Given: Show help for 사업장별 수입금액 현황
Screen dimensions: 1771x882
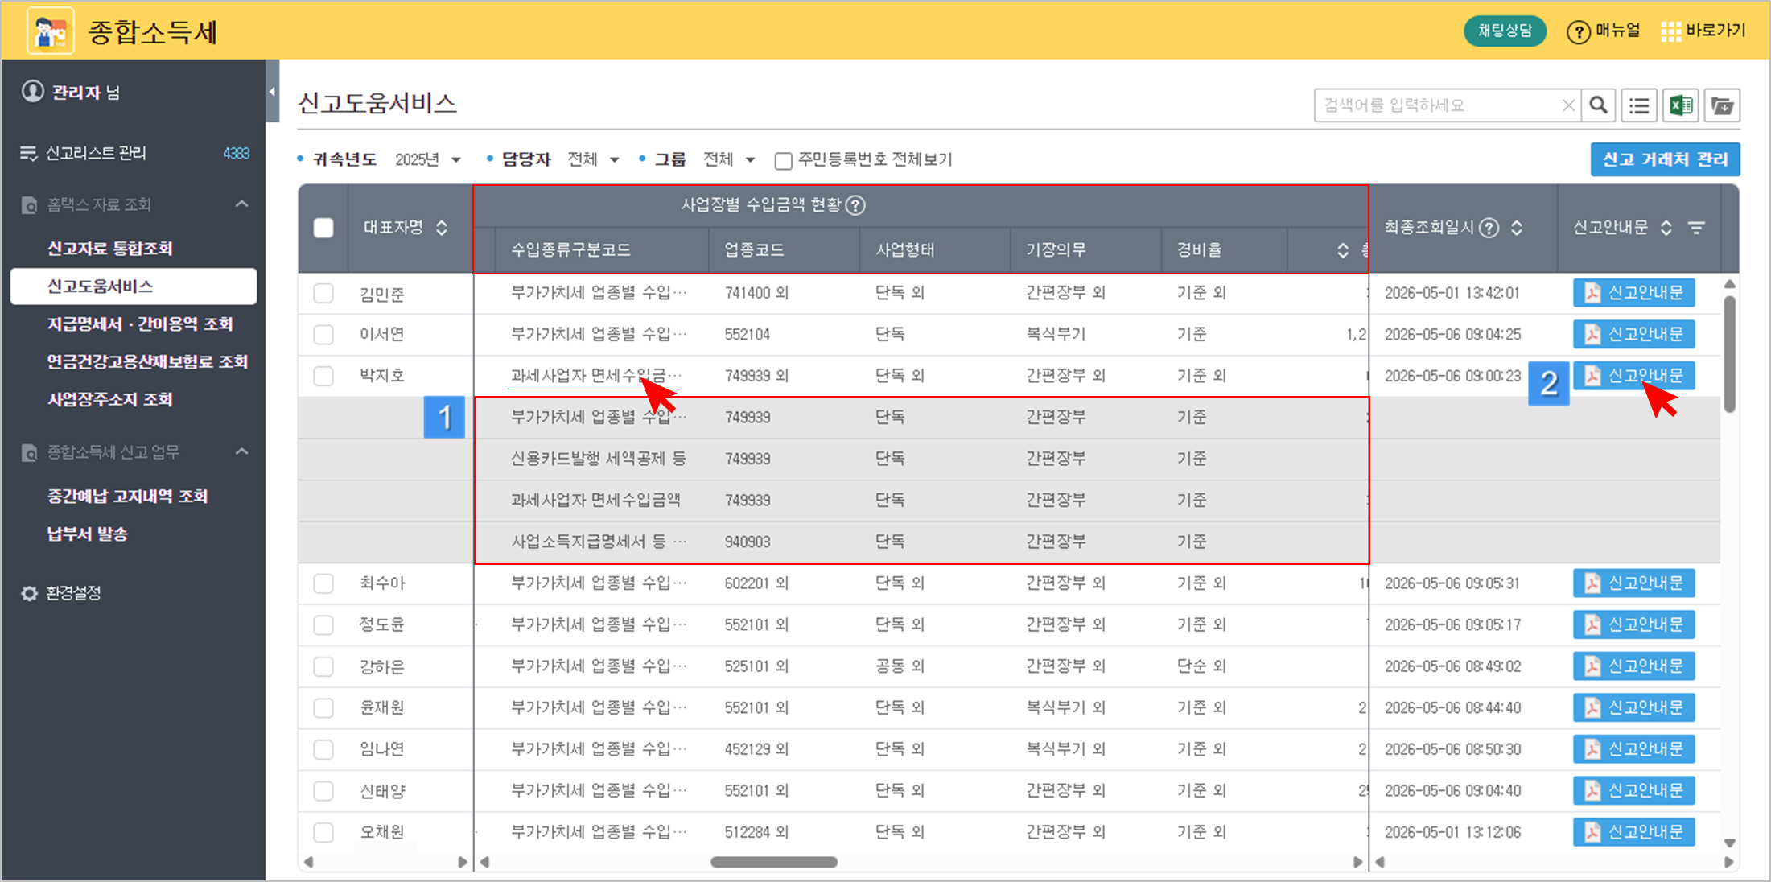Looking at the screenshot, I should point(856,205).
